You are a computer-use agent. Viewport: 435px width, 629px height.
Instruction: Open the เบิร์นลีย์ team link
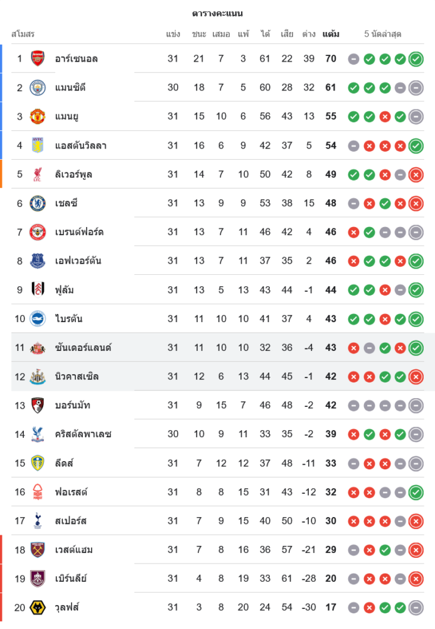click(x=70, y=579)
